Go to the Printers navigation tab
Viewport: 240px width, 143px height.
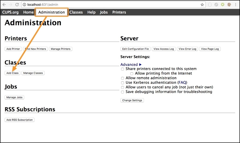(119, 12)
